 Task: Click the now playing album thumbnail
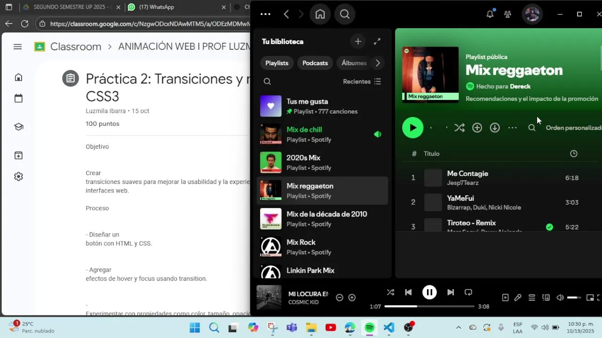[x=269, y=298]
